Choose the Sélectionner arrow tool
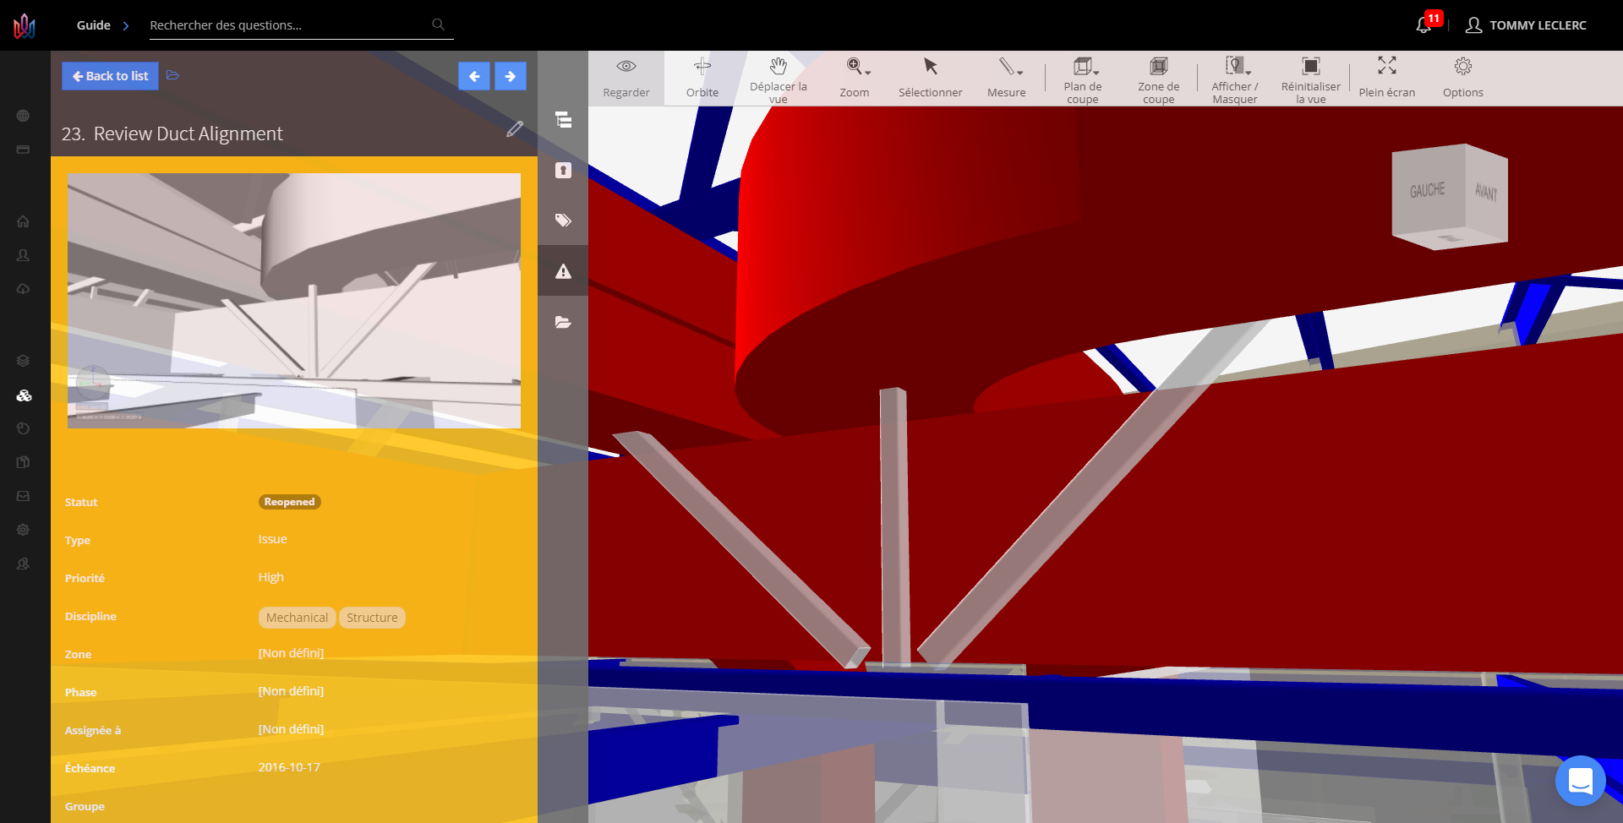This screenshot has width=1623, height=823. [x=931, y=79]
